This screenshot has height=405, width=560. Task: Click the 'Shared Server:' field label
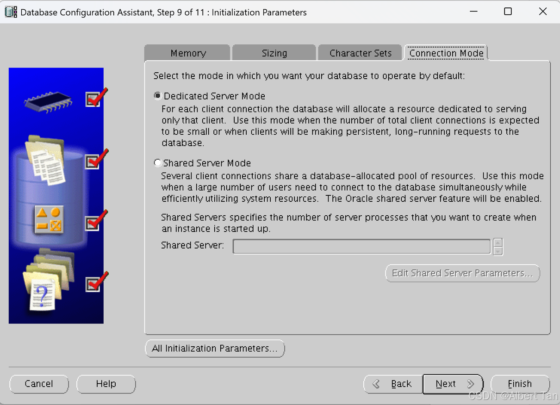(x=193, y=245)
